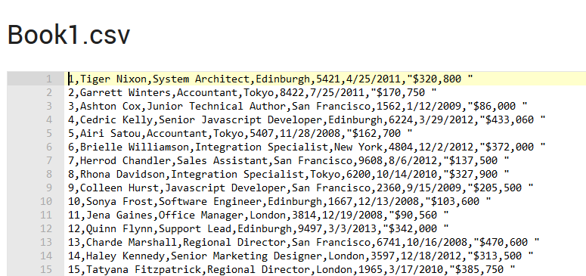The height and width of the screenshot is (276, 586).
Task: Click 'Herrod Chandler' in row 7
Action: tap(126, 160)
